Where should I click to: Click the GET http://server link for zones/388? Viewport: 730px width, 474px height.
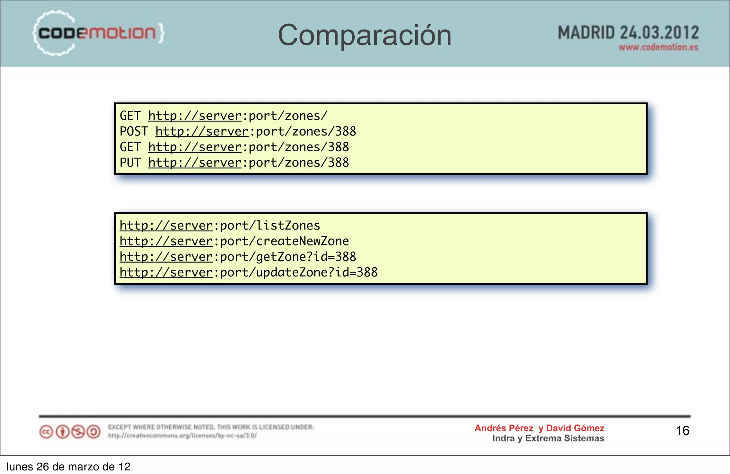click(x=195, y=147)
